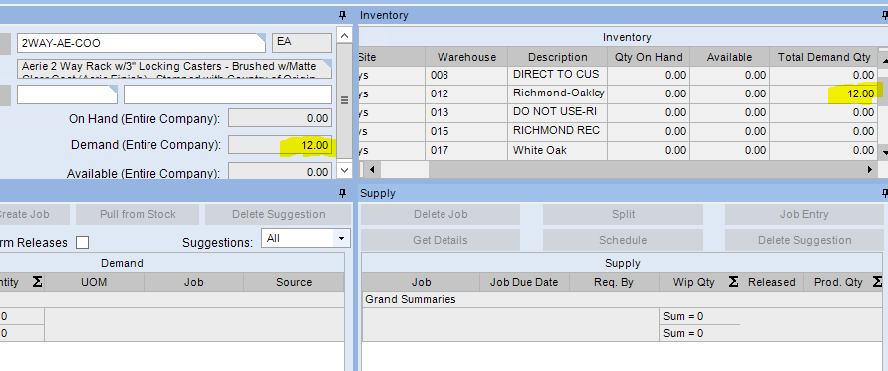The image size is (888, 371).
Task: Sort by the Description column in Inventory
Action: [x=558, y=57]
